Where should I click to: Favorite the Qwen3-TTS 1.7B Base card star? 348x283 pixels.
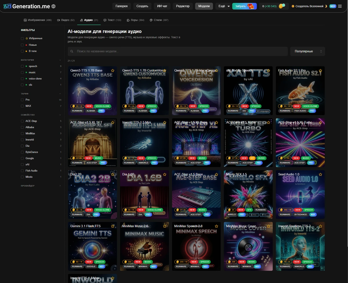[113, 70]
